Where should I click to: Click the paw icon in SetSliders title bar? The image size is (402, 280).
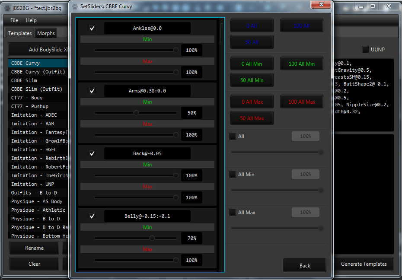pyautogui.click(x=75, y=6)
